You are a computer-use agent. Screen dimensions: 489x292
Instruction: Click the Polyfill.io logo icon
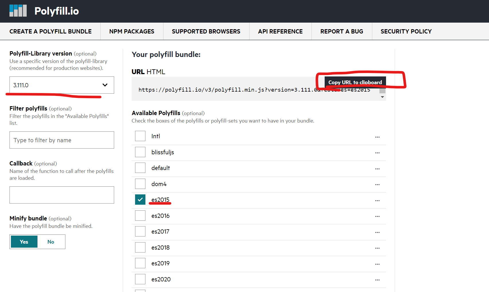pos(18,11)
